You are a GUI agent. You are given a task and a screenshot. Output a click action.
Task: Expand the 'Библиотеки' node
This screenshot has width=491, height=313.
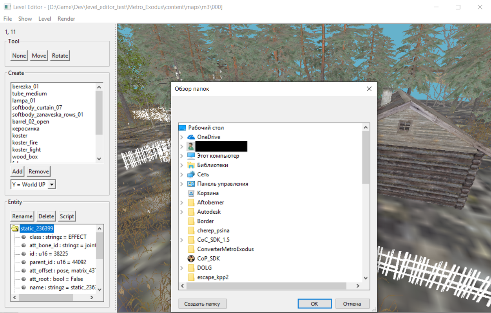click(x=182, y=165)
